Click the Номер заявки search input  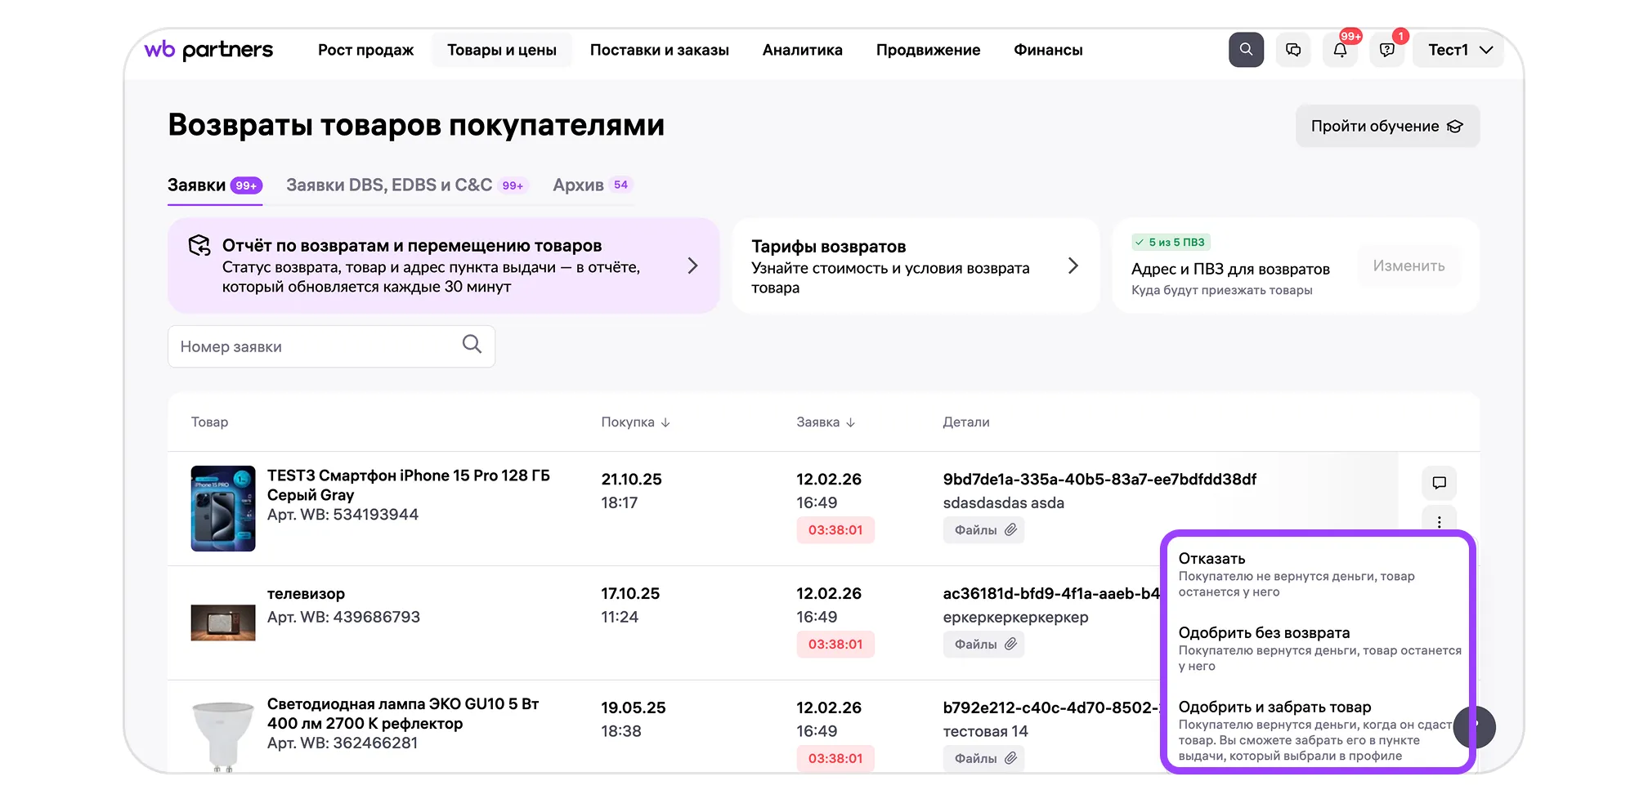(x=315, y=346)
